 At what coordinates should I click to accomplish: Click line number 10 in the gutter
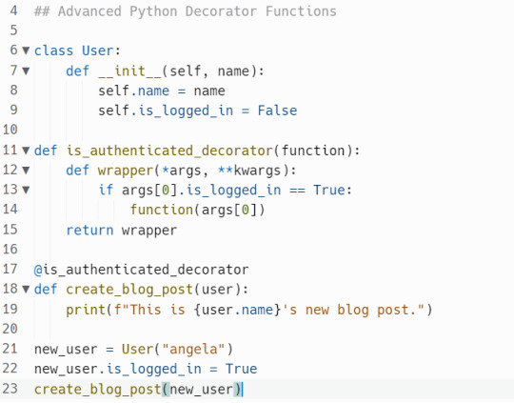10,130
